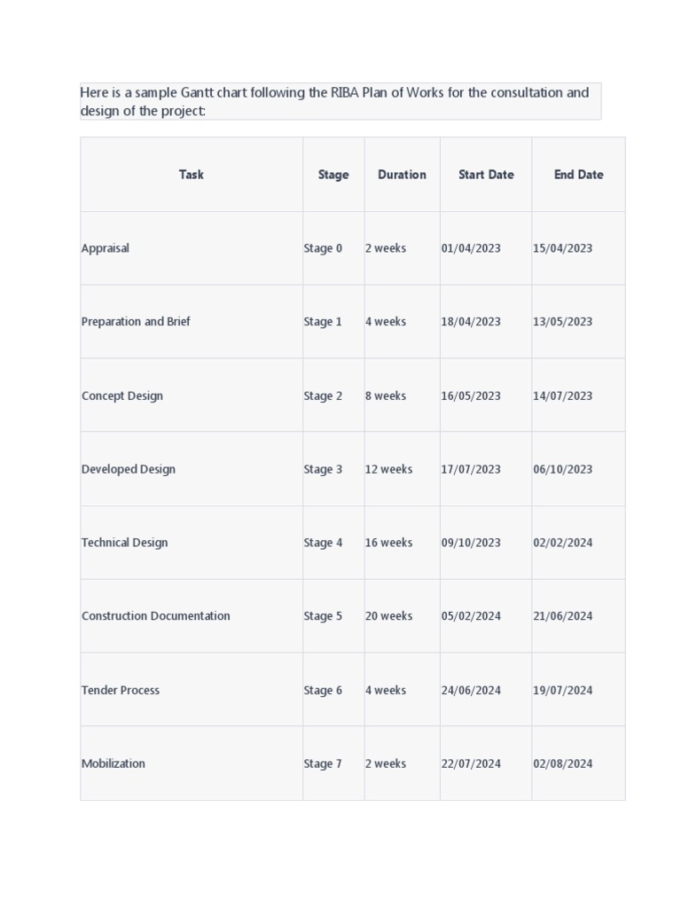
Task: Select the 02/08/2024 end date cell
Action: tap(578, 763)
